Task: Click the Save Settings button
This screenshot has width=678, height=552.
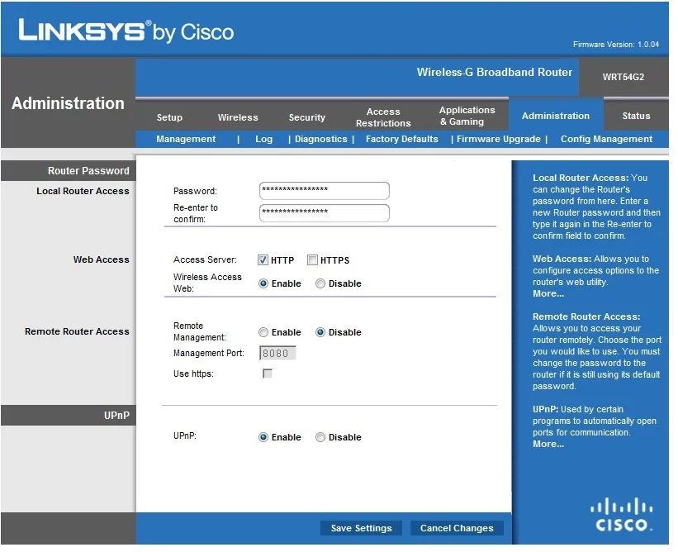Action: [x=361, y=528]
